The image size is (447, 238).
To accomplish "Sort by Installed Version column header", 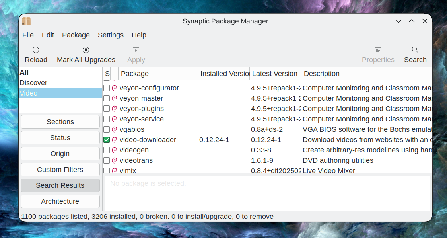I will pyautogui.click(x=224, y=74).
